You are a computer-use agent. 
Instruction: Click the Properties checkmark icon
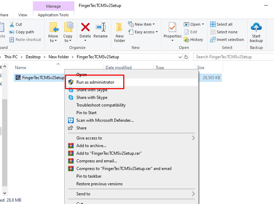pyautogui.click(x=173, y=27)
